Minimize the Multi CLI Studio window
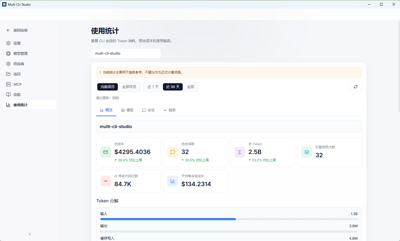The width and height of the screenshot is (400, 241). [369, 4]
